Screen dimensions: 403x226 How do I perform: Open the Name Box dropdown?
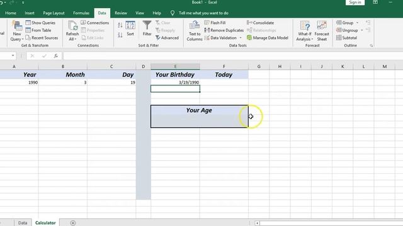(13, 56)
